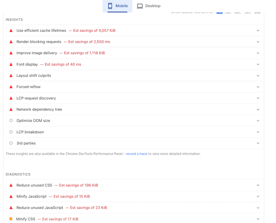This screenshot has height=223, width=276.
Task: Switch to the Mobile tab label
Action: point(121,6)
